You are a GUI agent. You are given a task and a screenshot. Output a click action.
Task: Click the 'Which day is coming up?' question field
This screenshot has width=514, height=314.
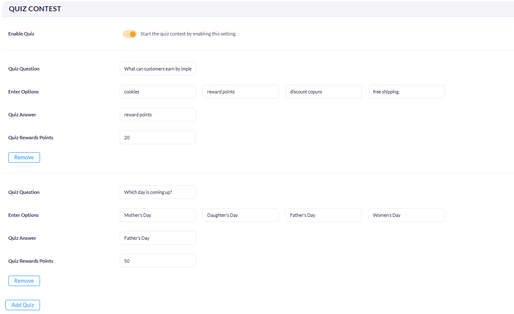(x=158, y=192)
